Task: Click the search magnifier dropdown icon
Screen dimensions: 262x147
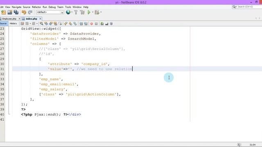Action: (235, 7)
